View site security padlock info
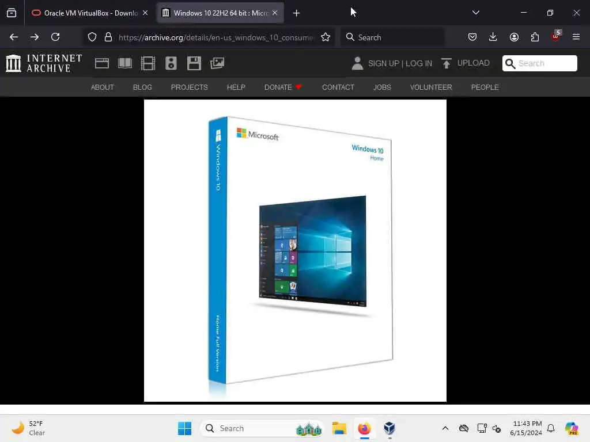The image size is (590, 442). [x=108, y=37]
